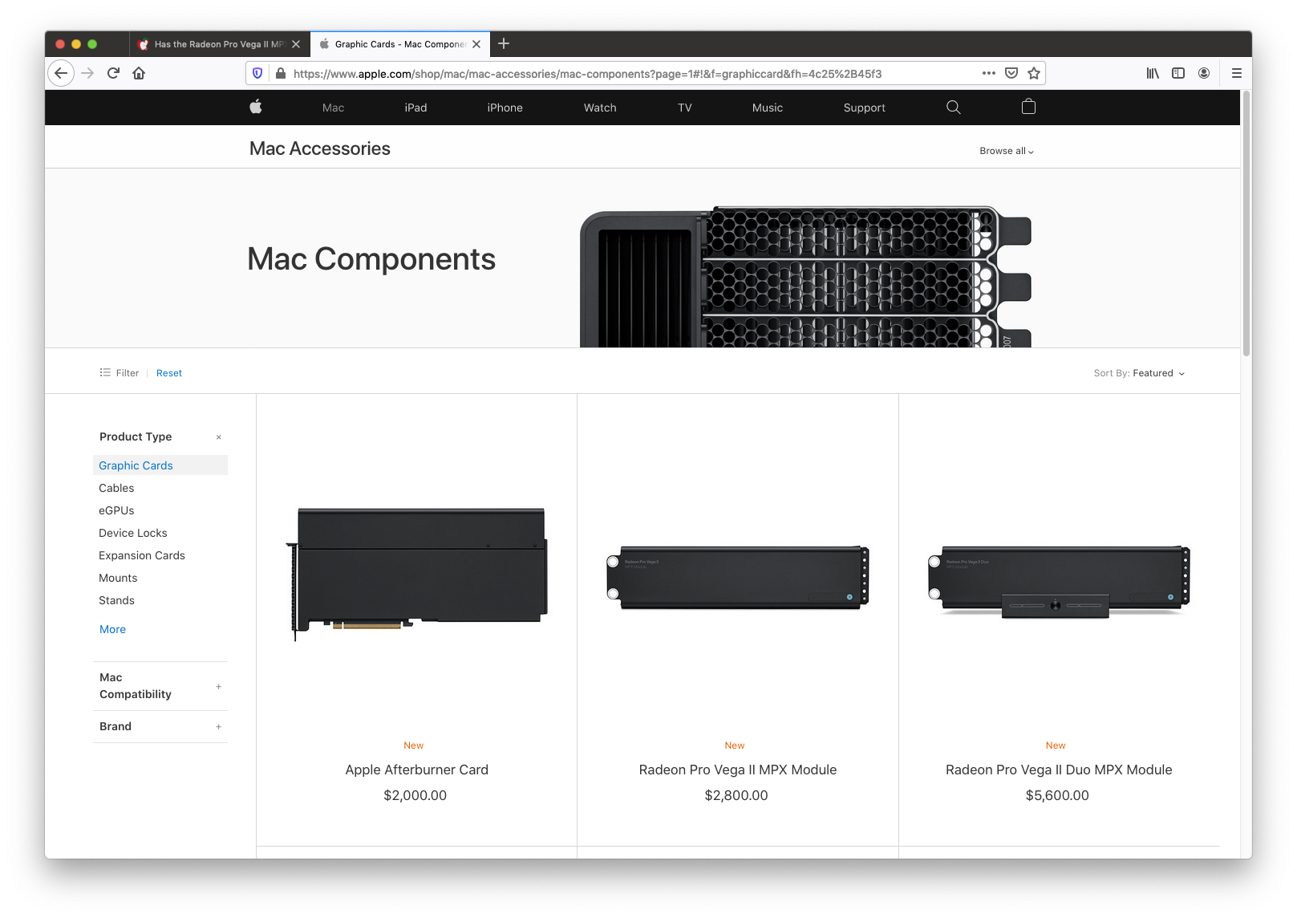The height and width of the screenshot is (918, 1297).
Task: Open Radeon Pro Vega II Duo MPX link
Action: [x=1059, y=770]
